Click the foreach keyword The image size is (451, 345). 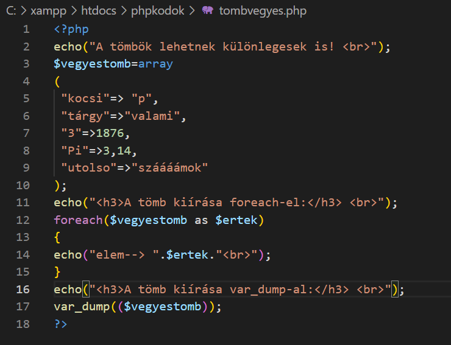coord(77,220)
